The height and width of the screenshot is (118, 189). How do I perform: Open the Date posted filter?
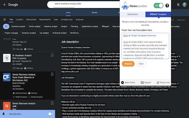coord(31,19)
